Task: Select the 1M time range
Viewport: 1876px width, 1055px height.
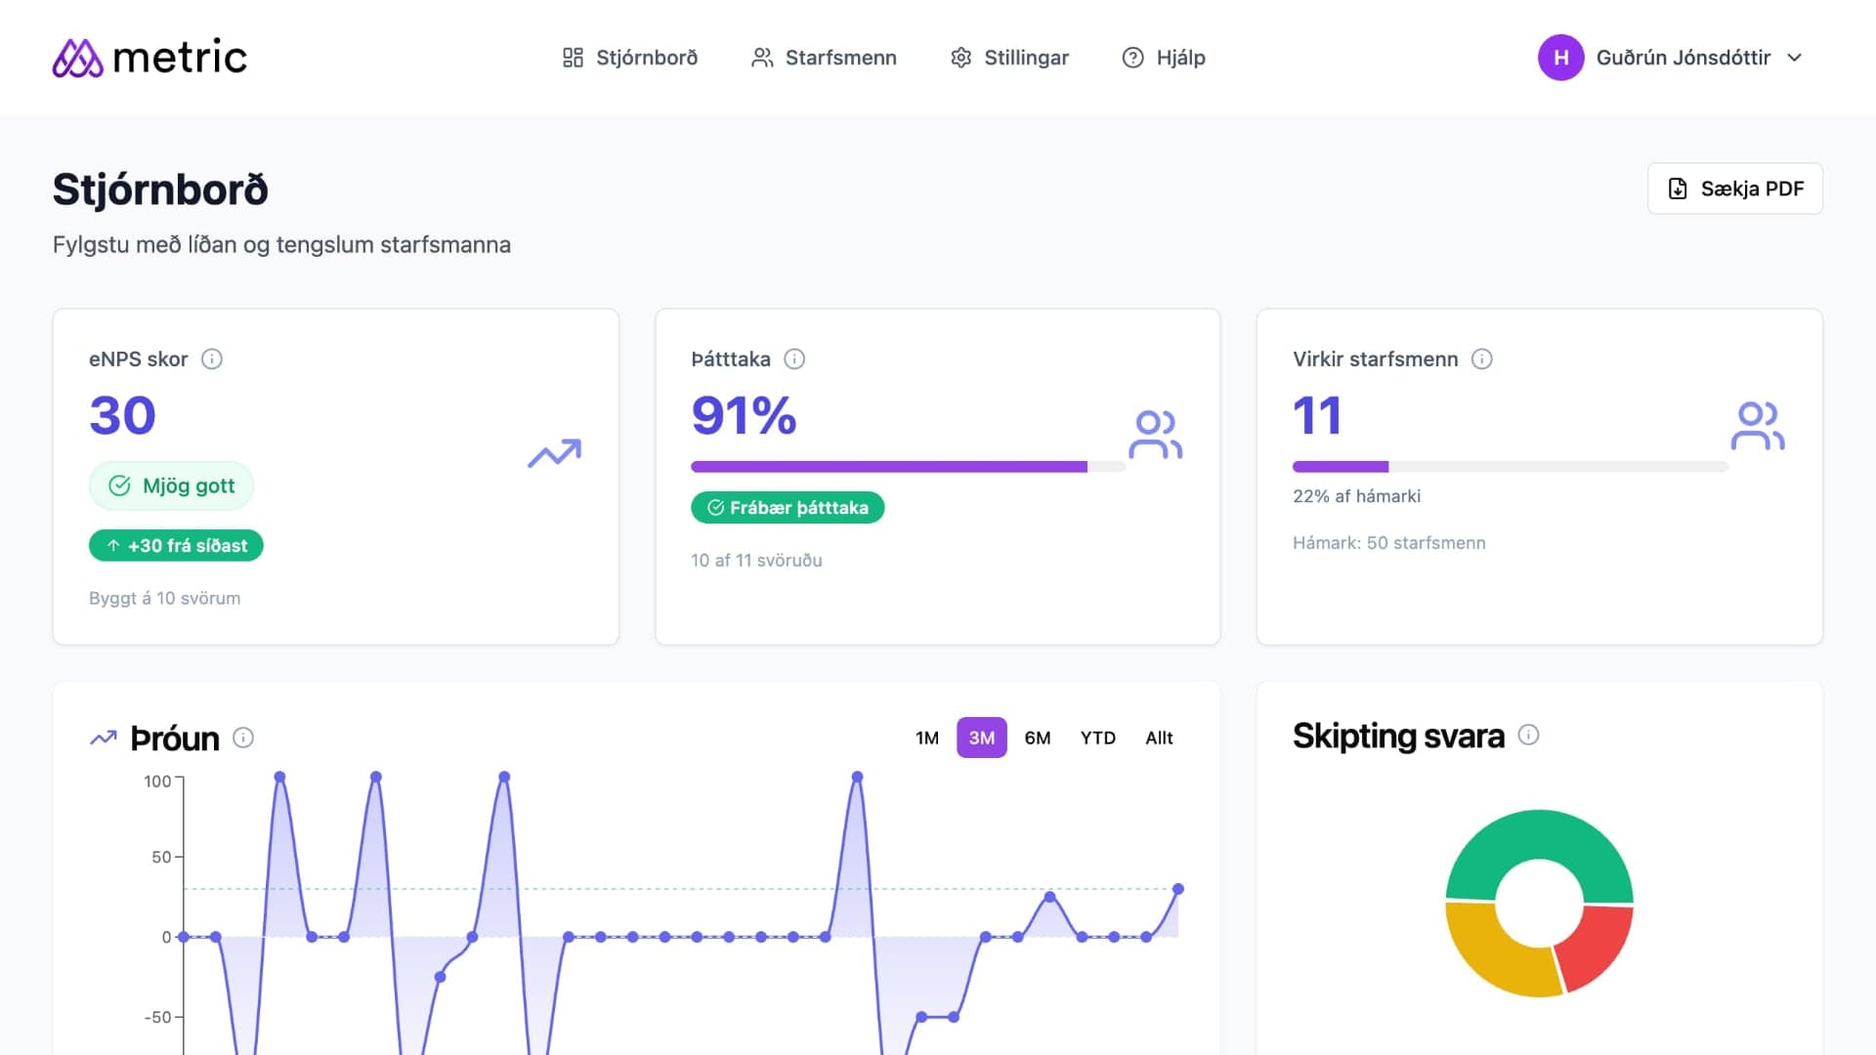Action: coord(926,738)
